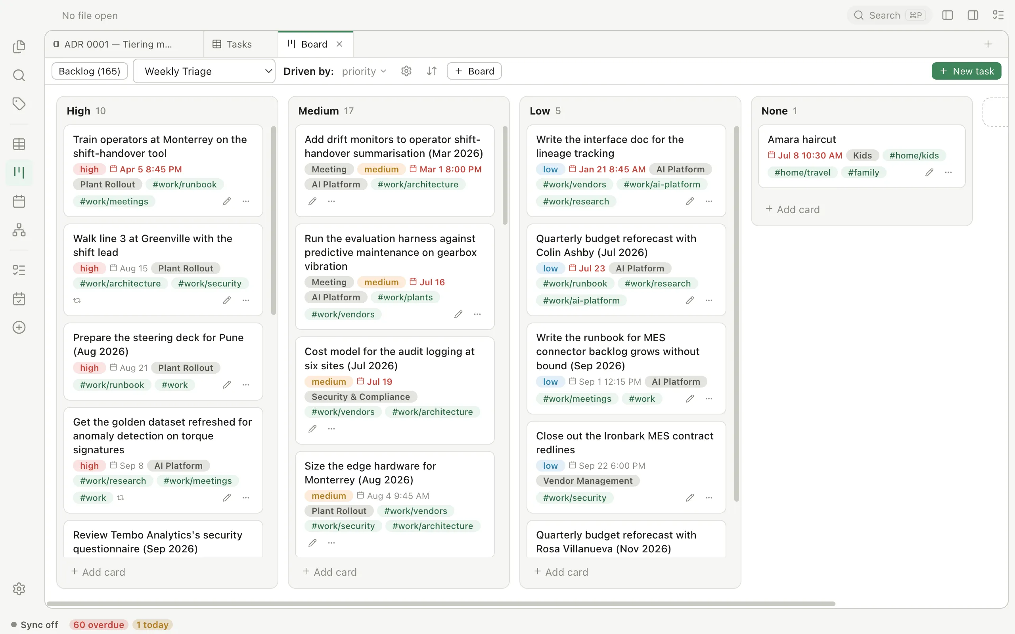Close the Board tab
Screen dimensions: 1015x634
pyautogui.click(x=339, y=44)
